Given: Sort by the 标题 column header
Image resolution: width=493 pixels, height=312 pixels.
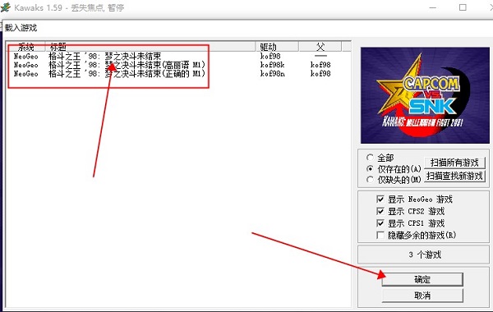Looking at the screenshot, I should pyautogui.click(x=150, y=47).
